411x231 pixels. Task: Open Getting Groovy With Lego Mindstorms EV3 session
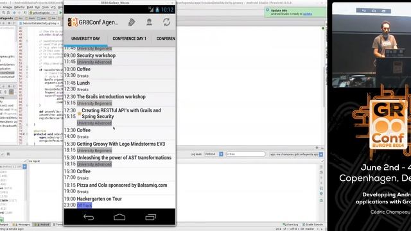tap(119, 147)
